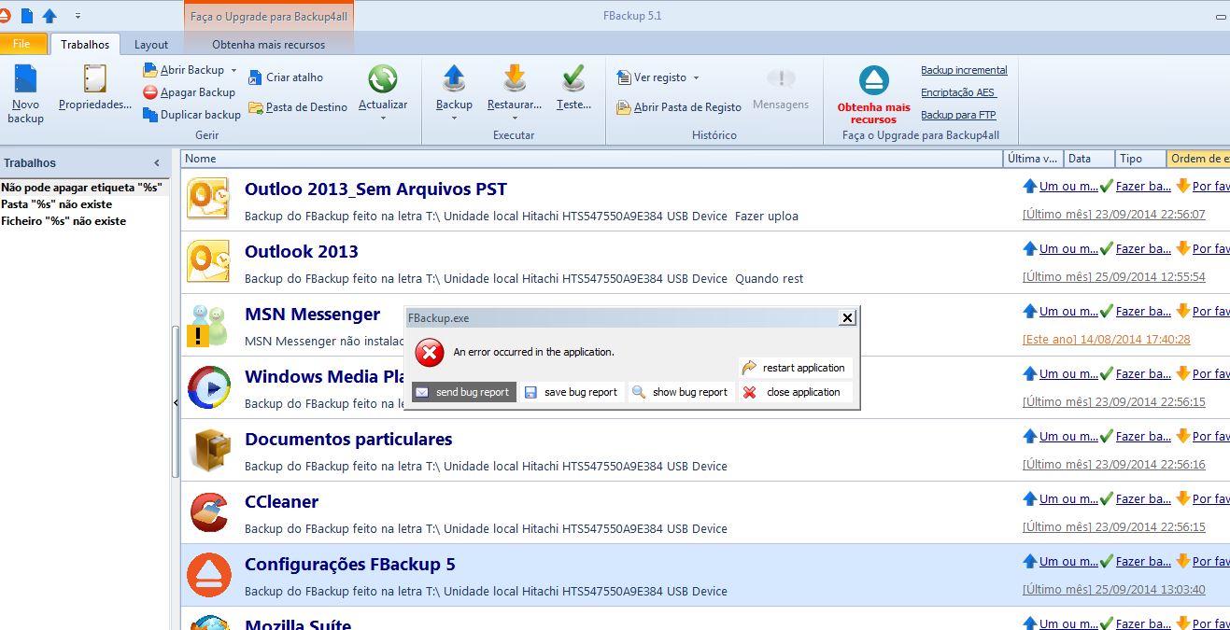The width and height of the screenshot is (1230, 630).
Task: Select the MSN Messenger job title
Action: coord(312,314)
